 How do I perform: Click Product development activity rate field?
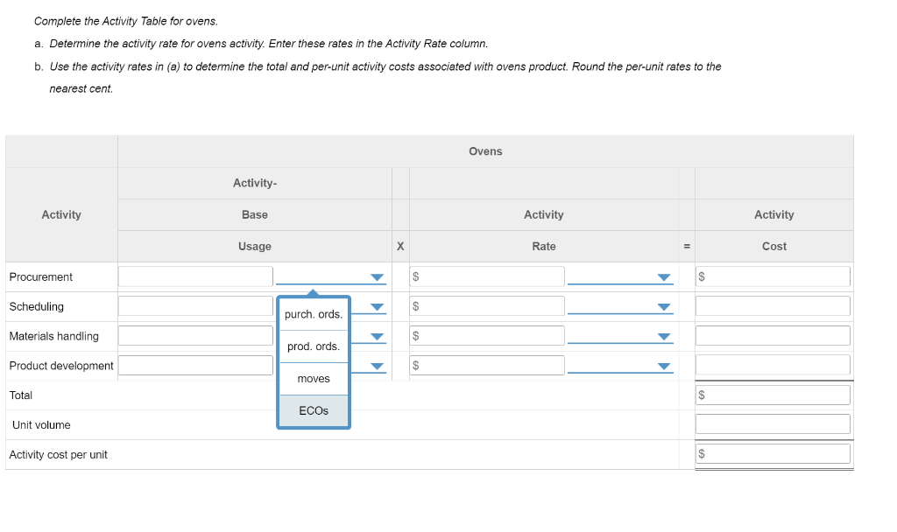point(493,366)
